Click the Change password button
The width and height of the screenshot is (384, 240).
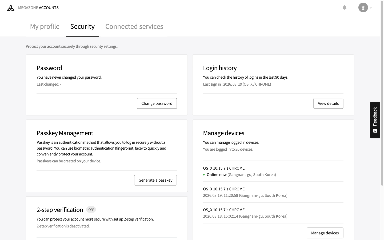click(157, 103)
